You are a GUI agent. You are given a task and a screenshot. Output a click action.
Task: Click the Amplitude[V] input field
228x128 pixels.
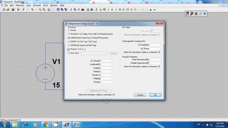107,64
